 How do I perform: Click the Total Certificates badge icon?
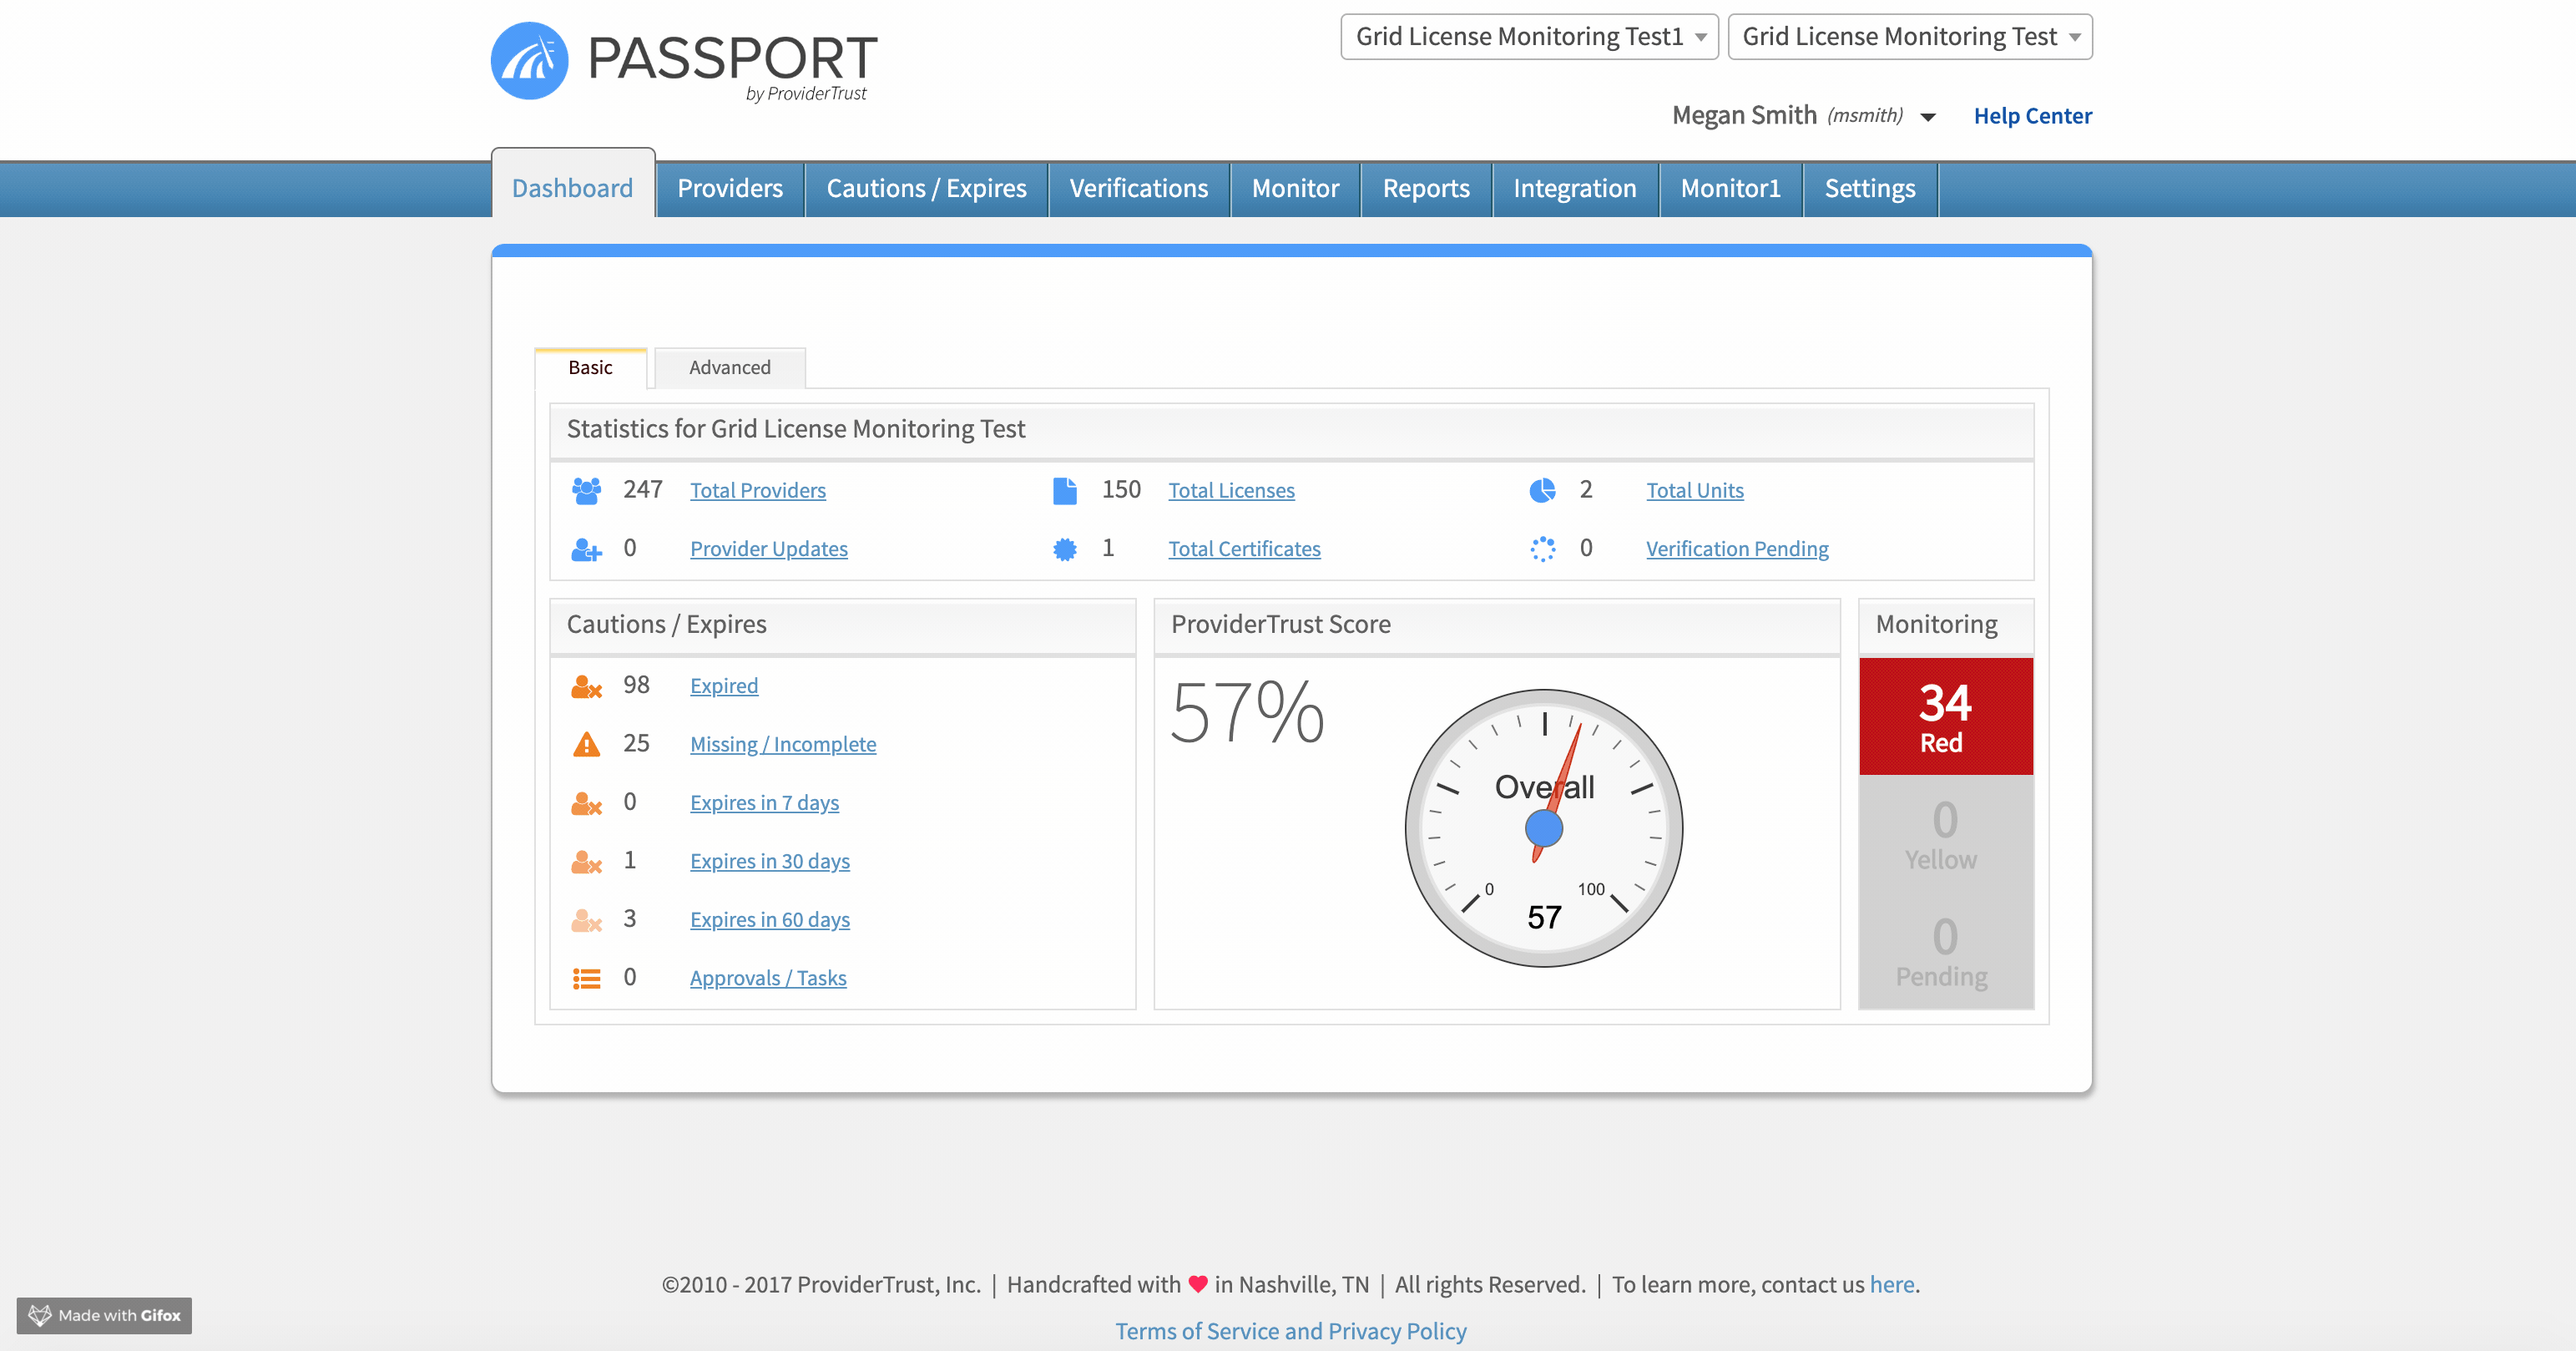click(x=1065, y=549)
